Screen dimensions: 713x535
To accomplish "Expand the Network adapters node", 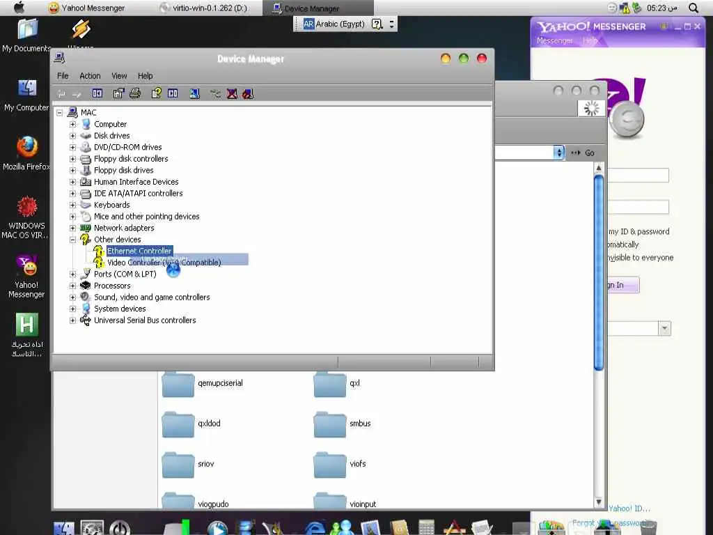I will tap(72, 228).
